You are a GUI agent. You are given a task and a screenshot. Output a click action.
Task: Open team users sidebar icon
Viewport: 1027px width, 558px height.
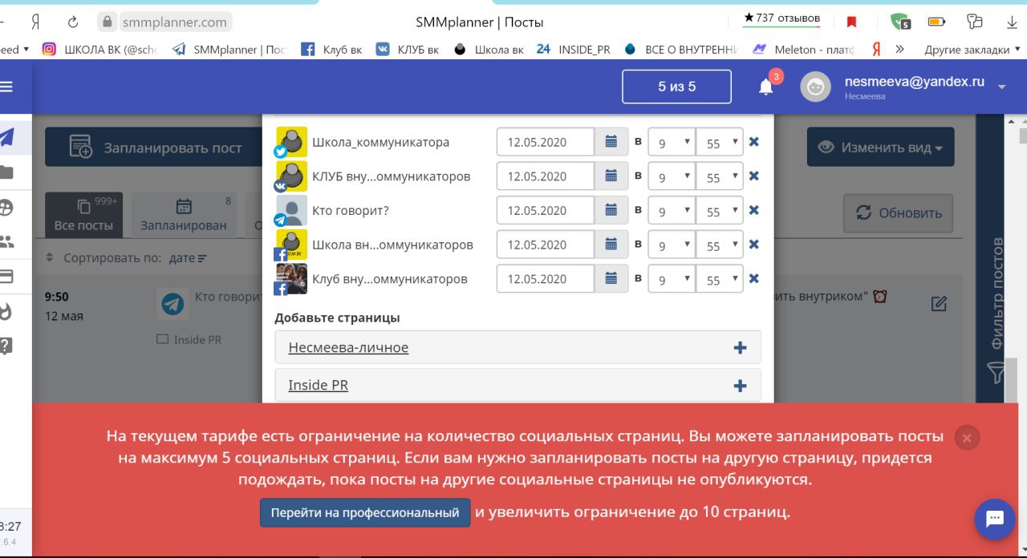tap(6, 241)
